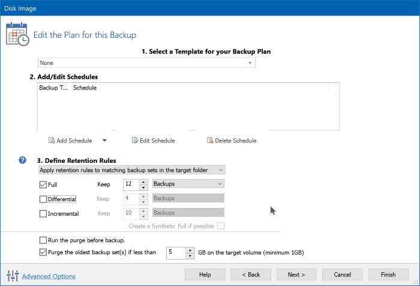
Task: Decrease the purge GB threshold using down arrow
Action: pyautogui.click(x=190, y=256)
